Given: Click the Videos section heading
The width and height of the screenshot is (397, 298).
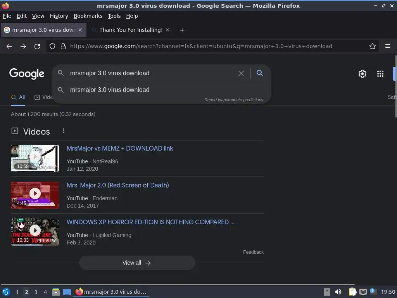Looking at the screenshot, I should (x=36, y=132).
